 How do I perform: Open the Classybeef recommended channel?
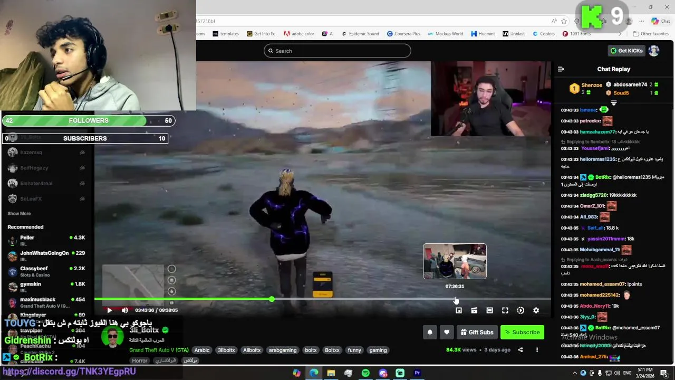pyautogui.click(x=46, y=271)
